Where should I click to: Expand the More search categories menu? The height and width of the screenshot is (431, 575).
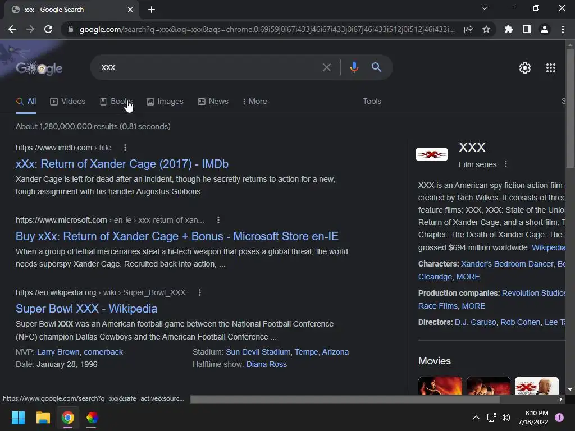pos(255,102)
